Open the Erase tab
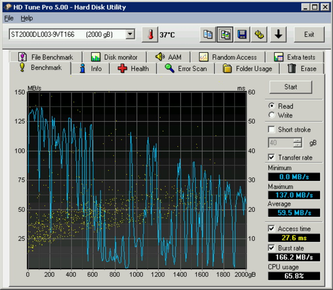This screenshot has width=333, height=290. pyautogui.click(x=302, y=69)
